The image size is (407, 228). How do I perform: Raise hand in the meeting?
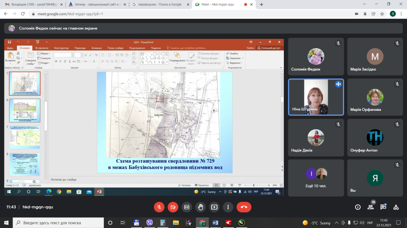[x=200, y=207]
